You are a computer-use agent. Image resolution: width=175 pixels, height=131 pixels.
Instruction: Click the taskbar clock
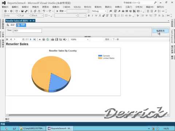click(x=166, y=128)
